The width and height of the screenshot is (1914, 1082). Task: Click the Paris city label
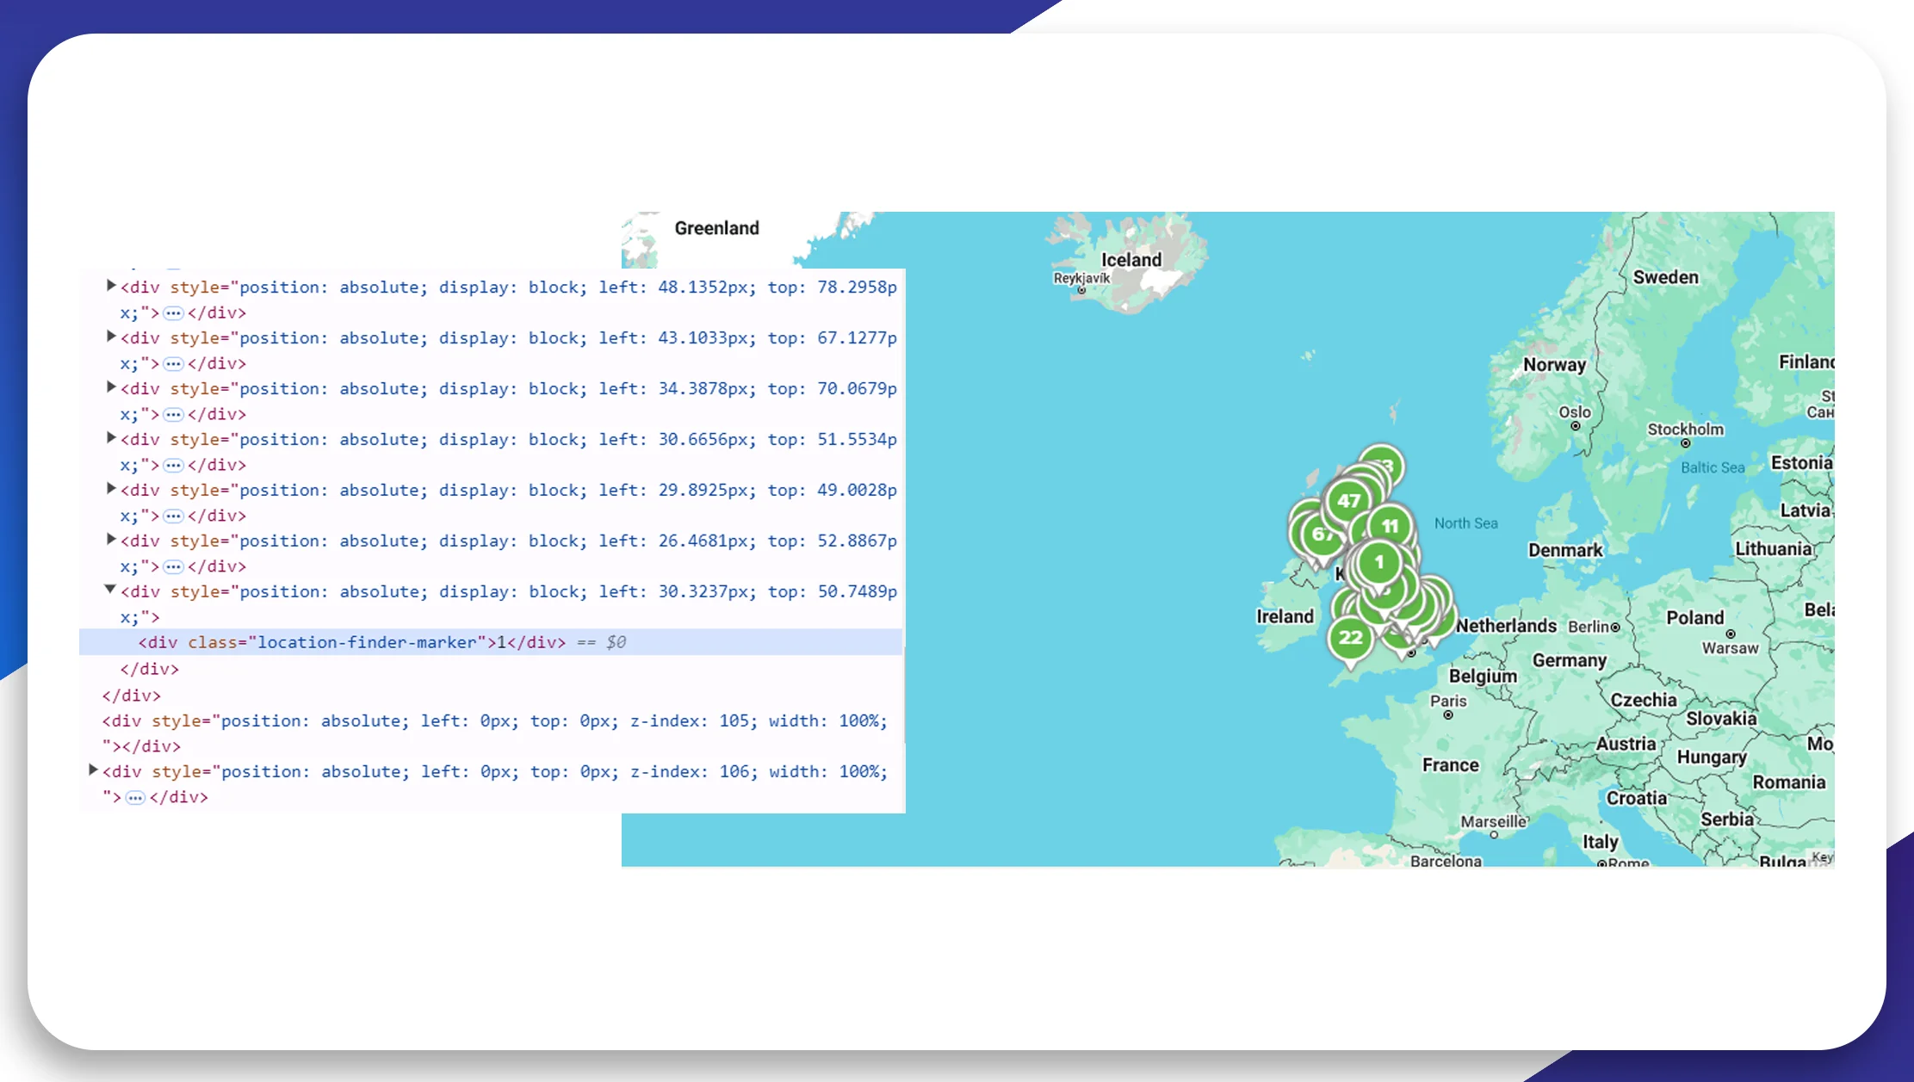pos(1448,701)
